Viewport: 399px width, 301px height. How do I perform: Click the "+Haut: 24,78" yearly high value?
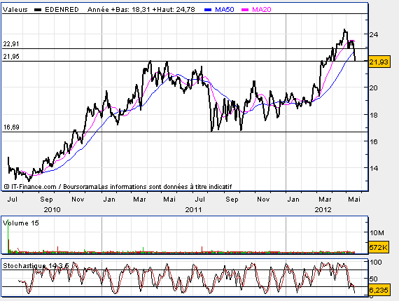pyautogui.click(x=174, y=10)
